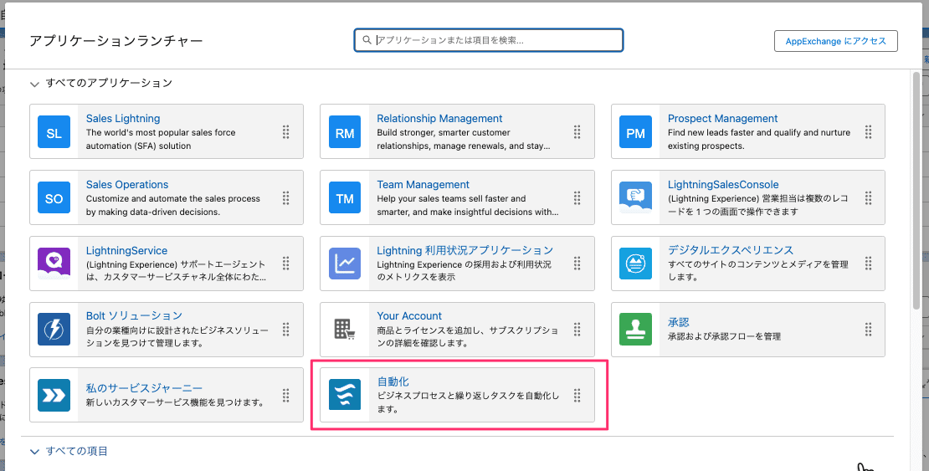
Task: Click the Bolt ソリューション lightning icon
Action: click(54, 330)
